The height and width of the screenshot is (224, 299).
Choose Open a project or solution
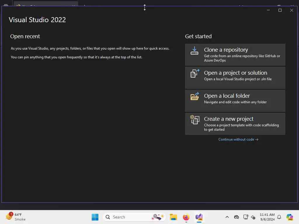(x=235, y=78)
